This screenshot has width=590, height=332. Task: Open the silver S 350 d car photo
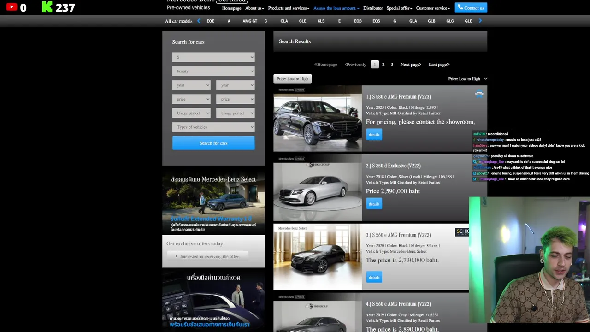pos(318,188)
